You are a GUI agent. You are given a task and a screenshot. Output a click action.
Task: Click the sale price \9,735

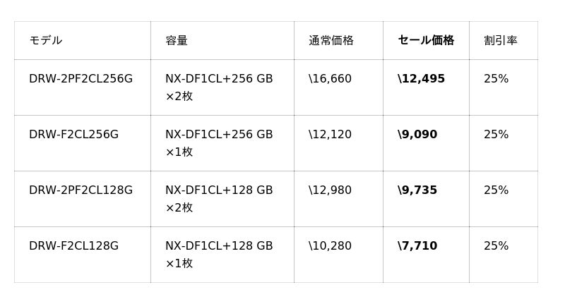click(417, 190)
